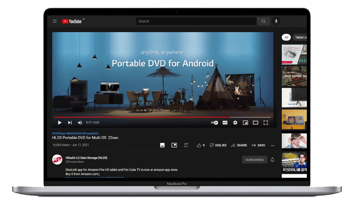The width and height of the screenshot is (349, 201).
Task: Click the picture-in-picture icon below title
Action: 174,145
